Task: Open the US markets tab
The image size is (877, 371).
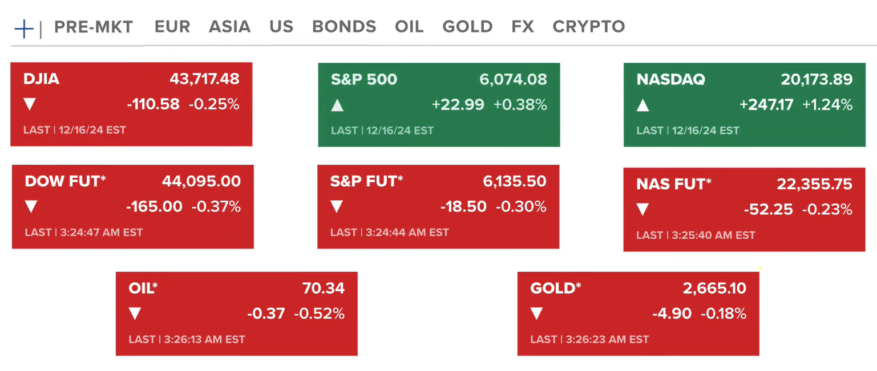Action: [281, 26]
